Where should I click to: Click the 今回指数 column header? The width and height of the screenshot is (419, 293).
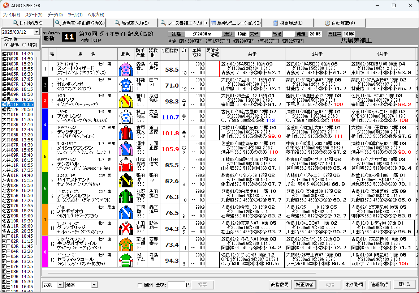point(170,54)
